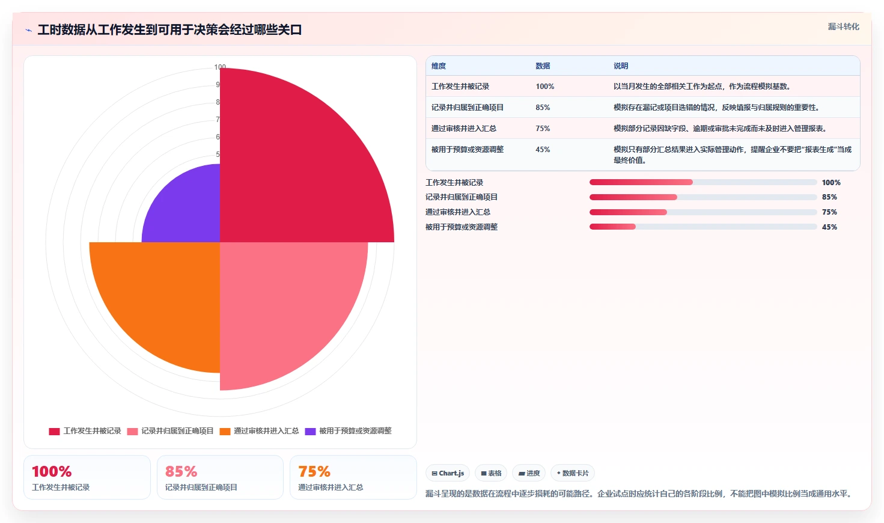This screenshot has height=523, width=884.
Task: Click the 说明 column header
Action: [621, 66]
